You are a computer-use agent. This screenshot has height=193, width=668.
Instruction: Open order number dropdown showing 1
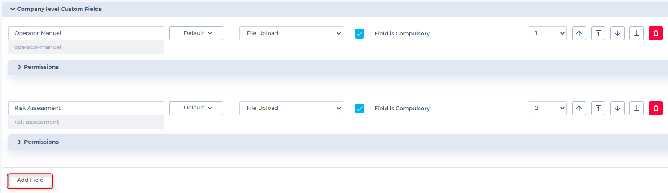pos(547,33)
